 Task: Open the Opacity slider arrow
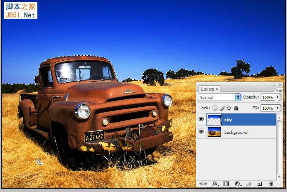point(278,97)
